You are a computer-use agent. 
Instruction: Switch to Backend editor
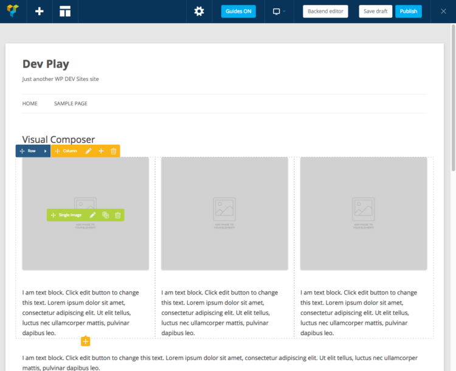[x=325, y=11]
